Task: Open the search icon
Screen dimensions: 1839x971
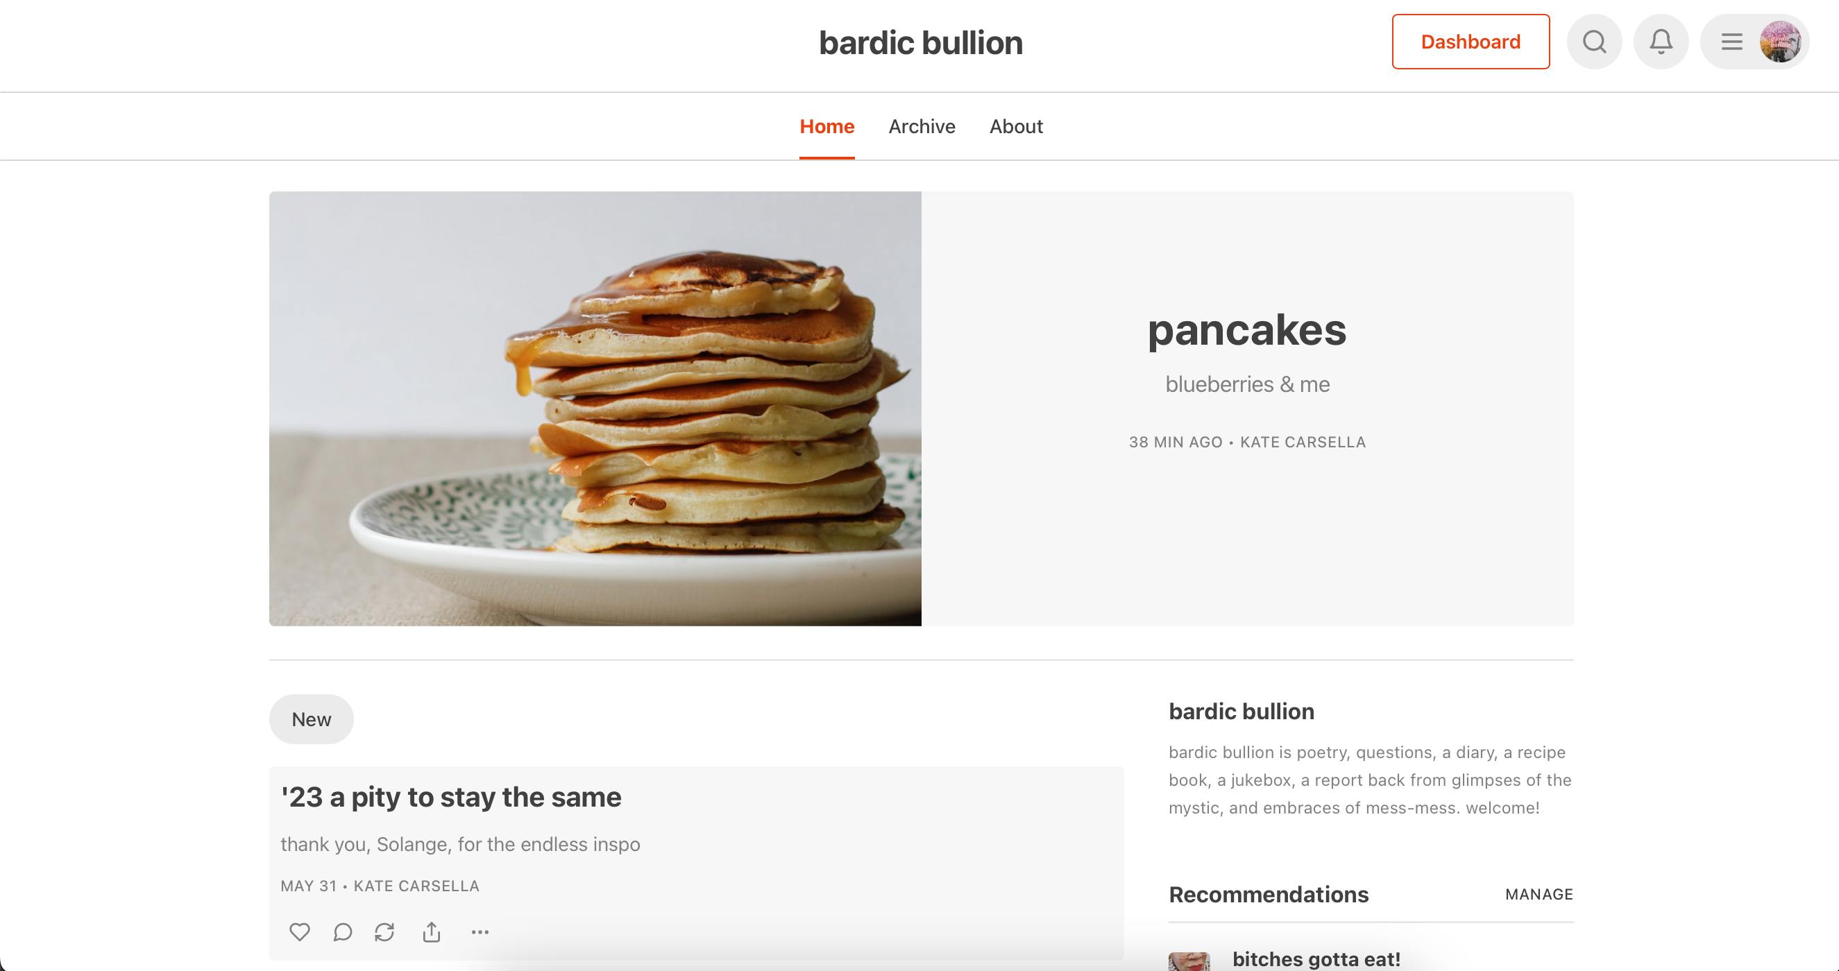Action: (x=1594, y=42)
